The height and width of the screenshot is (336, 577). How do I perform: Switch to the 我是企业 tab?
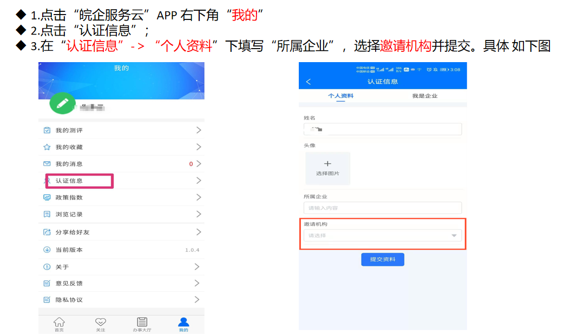[424, 96]
